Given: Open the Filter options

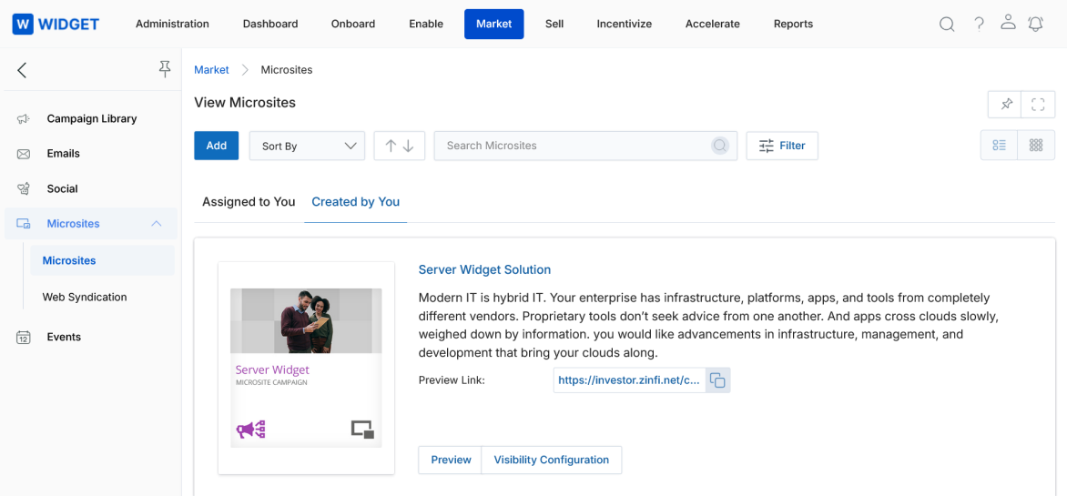Looking at the screenshot, I should [782, 146].
